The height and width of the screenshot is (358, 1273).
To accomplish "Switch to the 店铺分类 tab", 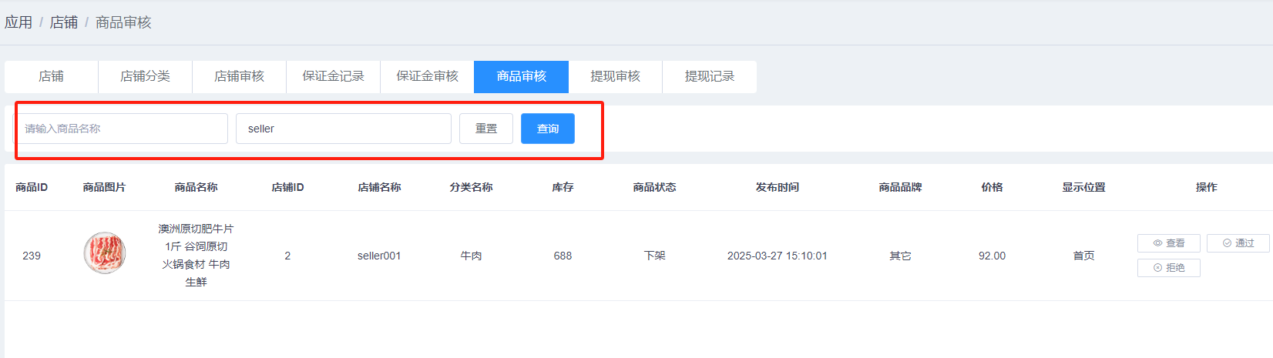I will pyautogui.click(x=145, y=77).
